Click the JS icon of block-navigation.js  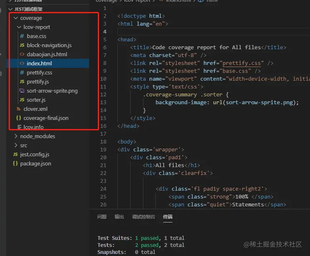(x=22, y=45)
